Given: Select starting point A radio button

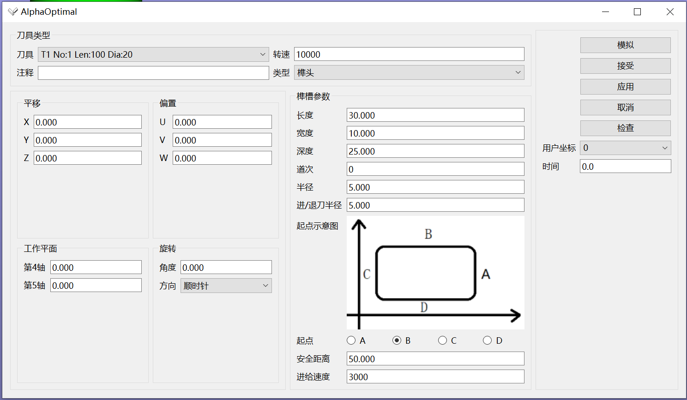Looking at the screenshot, I should pos(351,340).
